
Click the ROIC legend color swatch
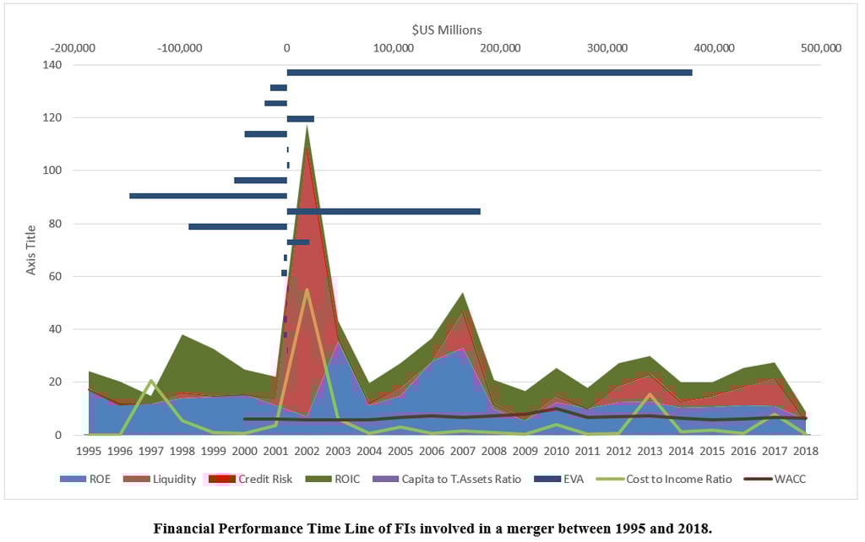pos(318,479)
